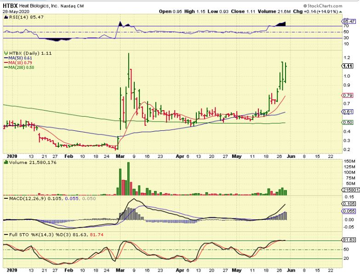Click the Chg +0.14 (+14.91%) value
The image size is (360, 274).
coord(315,11)
